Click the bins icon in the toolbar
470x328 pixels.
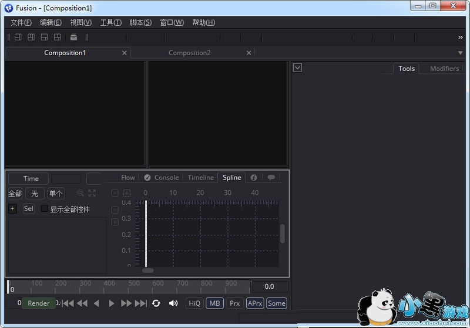(73, 37)
